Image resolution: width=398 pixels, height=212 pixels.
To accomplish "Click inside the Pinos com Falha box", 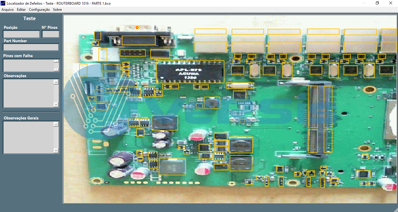I will point(28,66).
